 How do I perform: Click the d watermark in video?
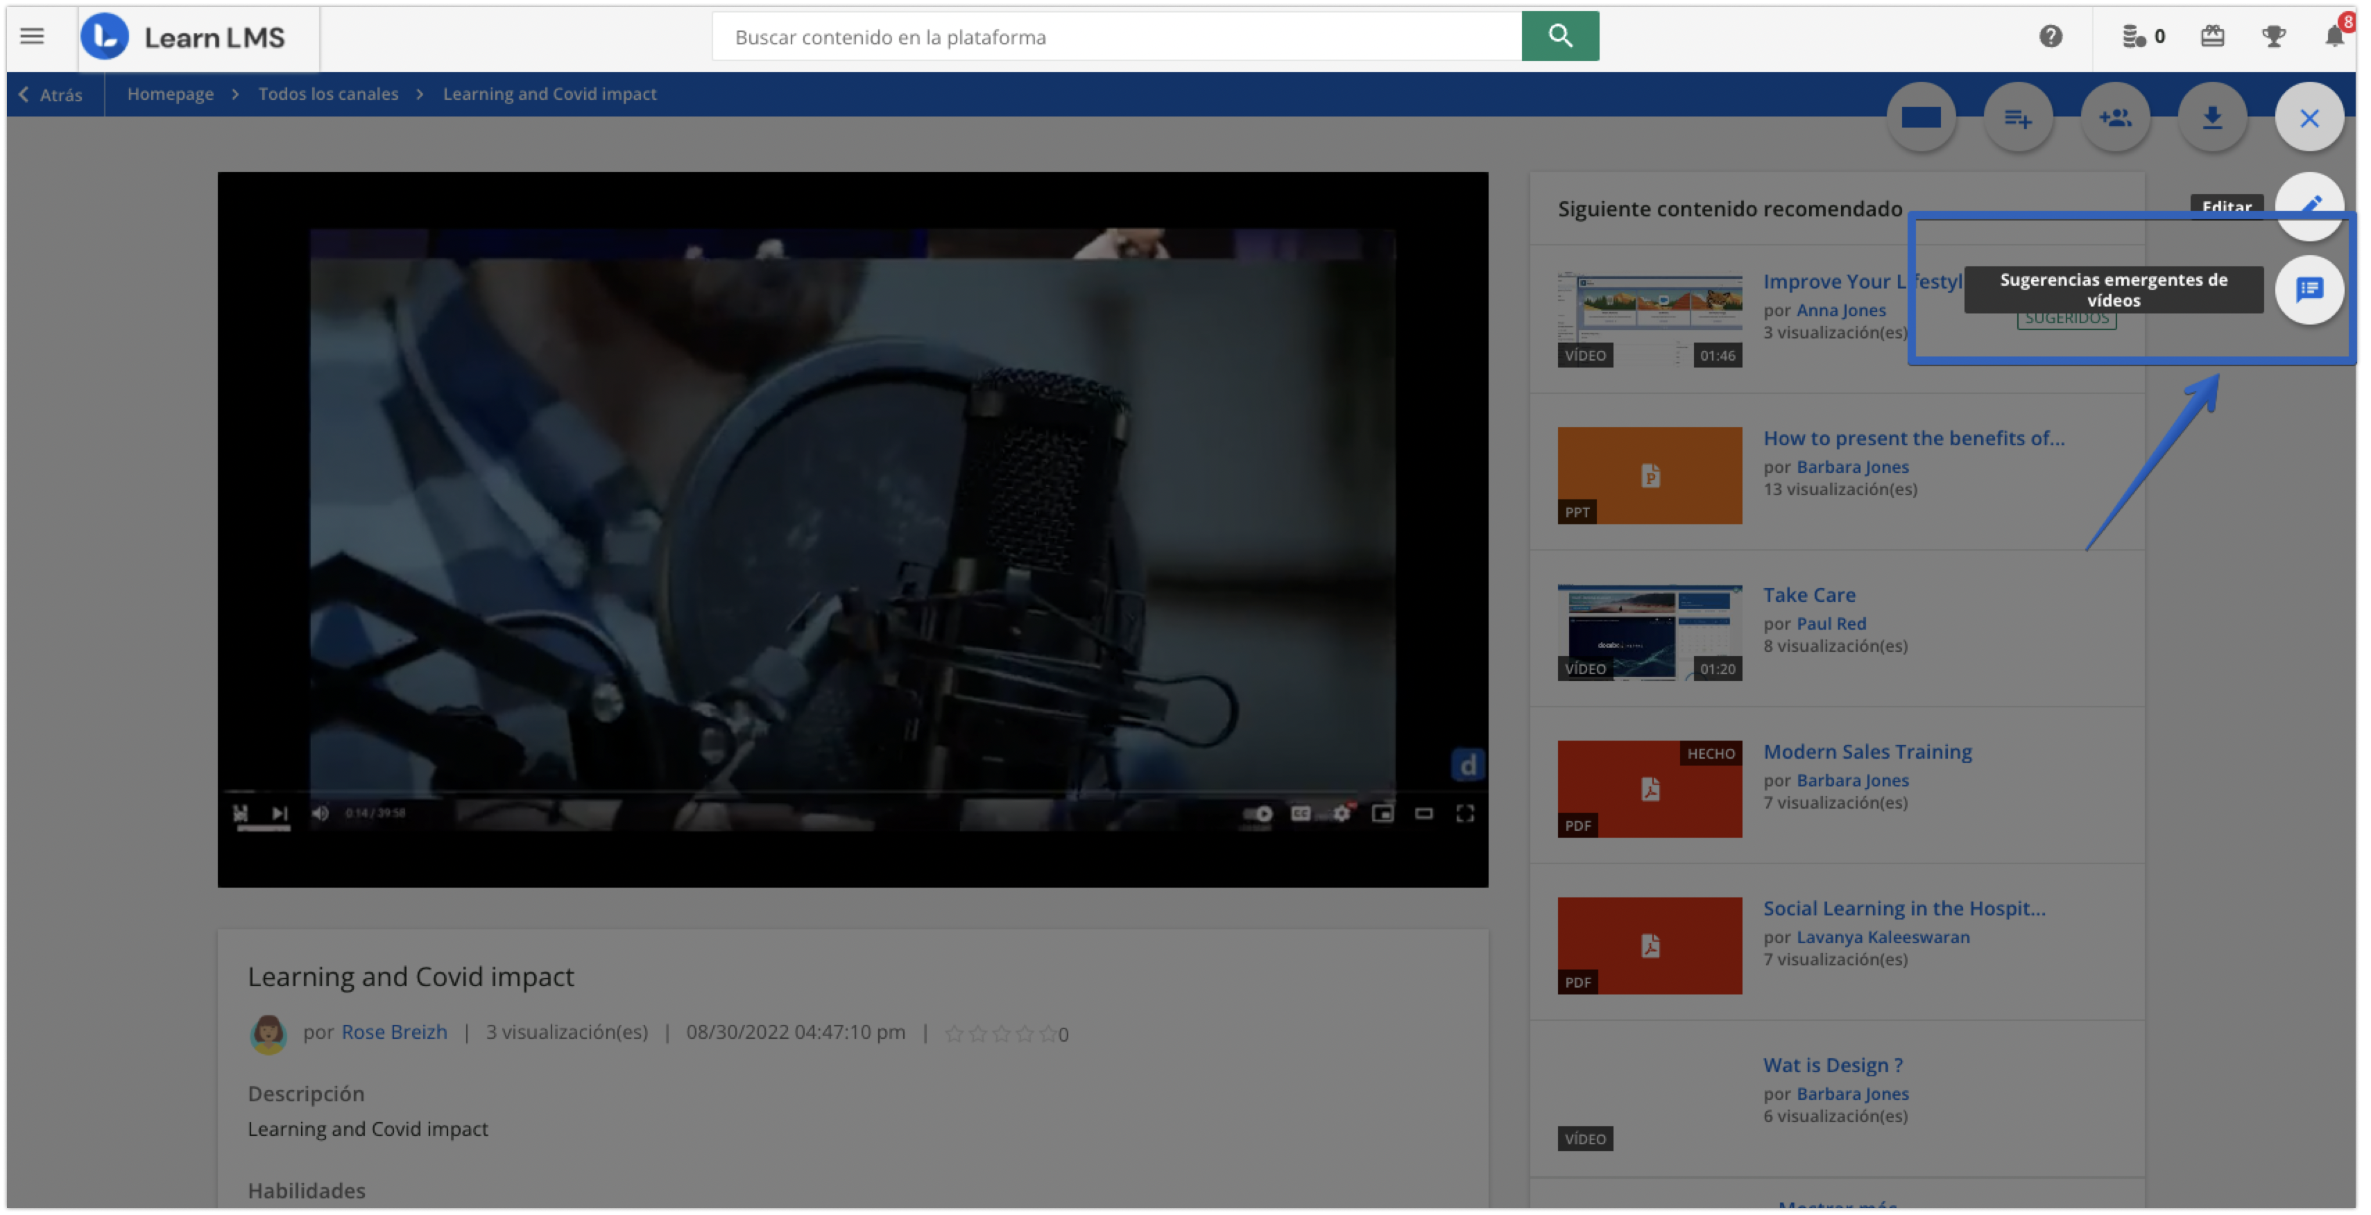(x=1467, y=764)
